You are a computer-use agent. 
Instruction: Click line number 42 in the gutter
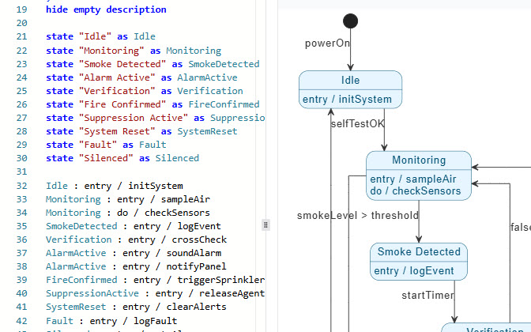pos(21,320)
